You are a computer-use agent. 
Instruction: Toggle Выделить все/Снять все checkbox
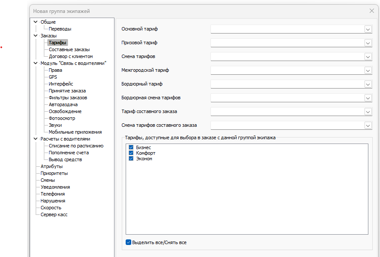tap(128, 242)
